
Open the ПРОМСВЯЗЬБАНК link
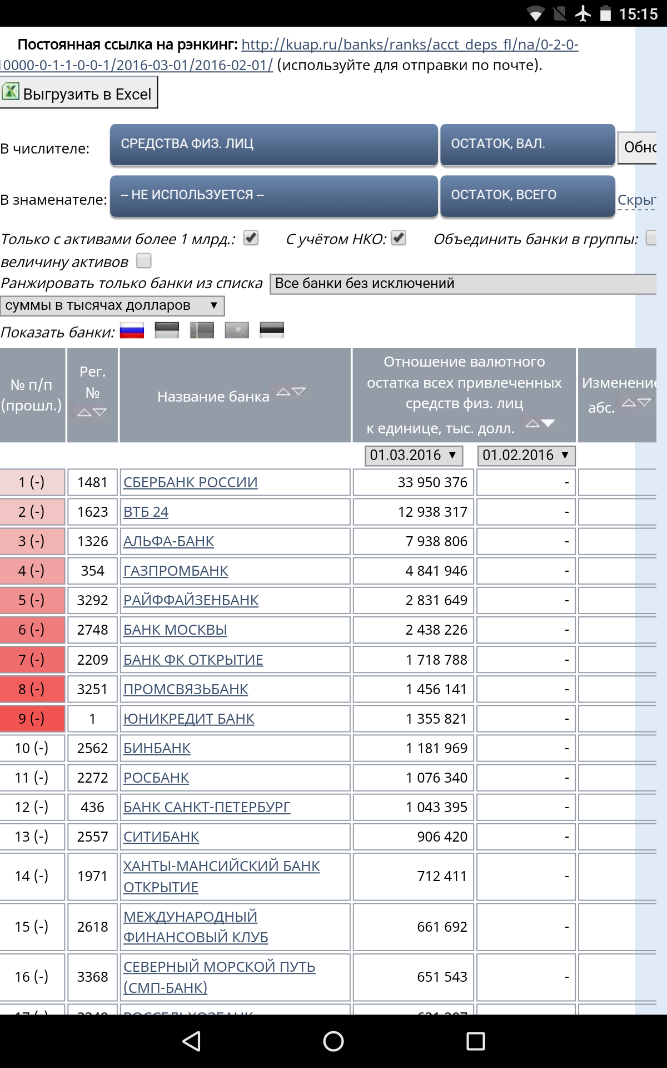(186, 689)
